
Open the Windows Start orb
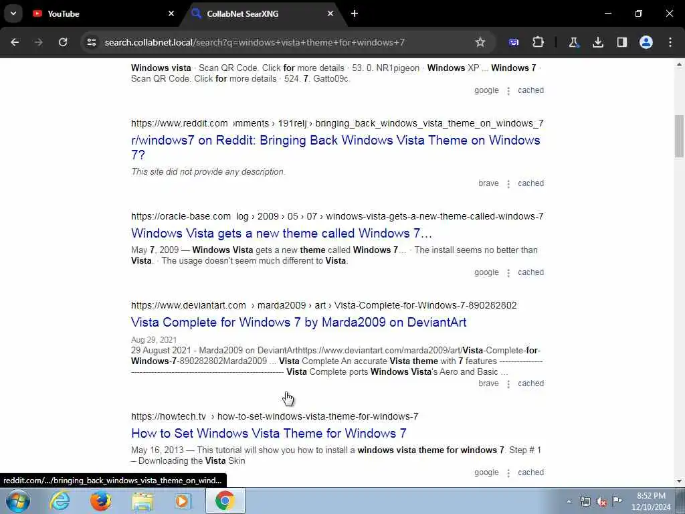click(18, 501)
